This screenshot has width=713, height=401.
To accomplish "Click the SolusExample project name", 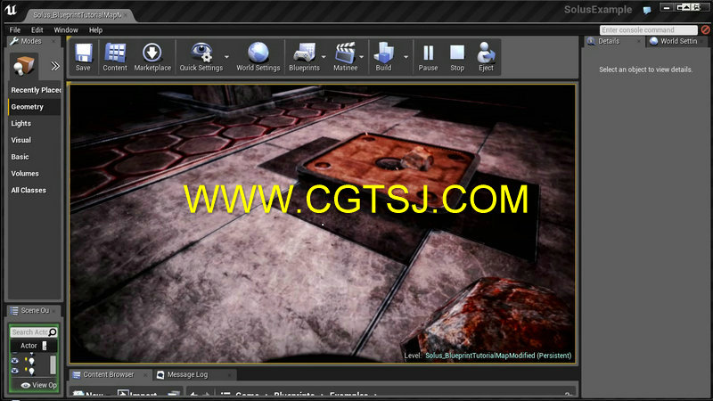I will pos(598,10).
